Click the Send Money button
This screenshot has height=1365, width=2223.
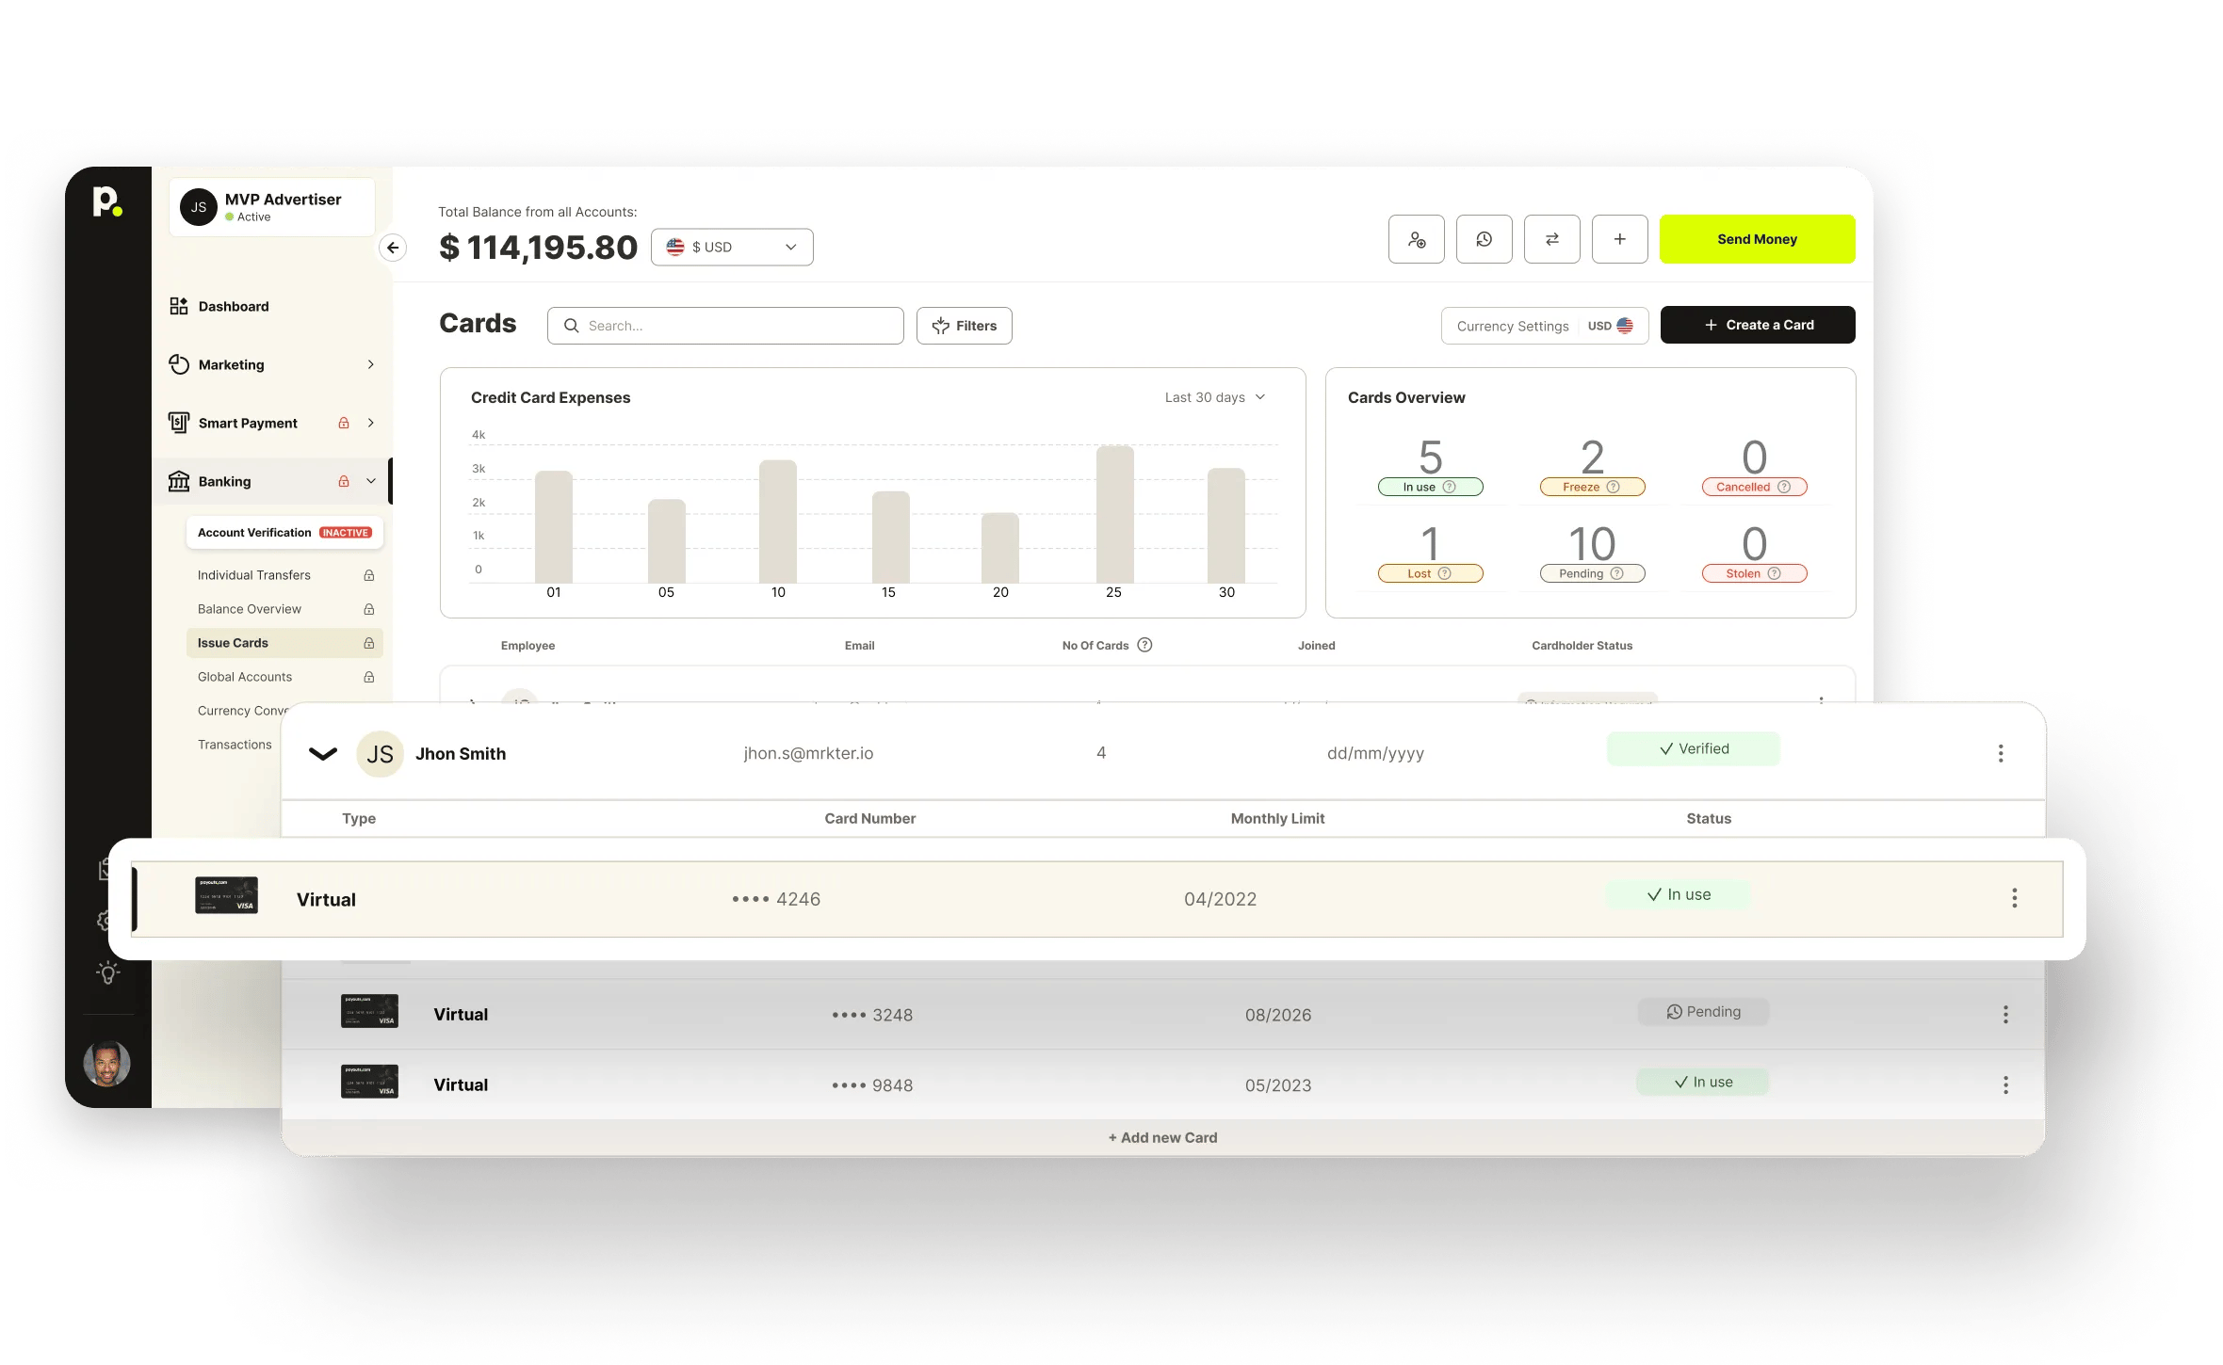[x=1756, y=239]
